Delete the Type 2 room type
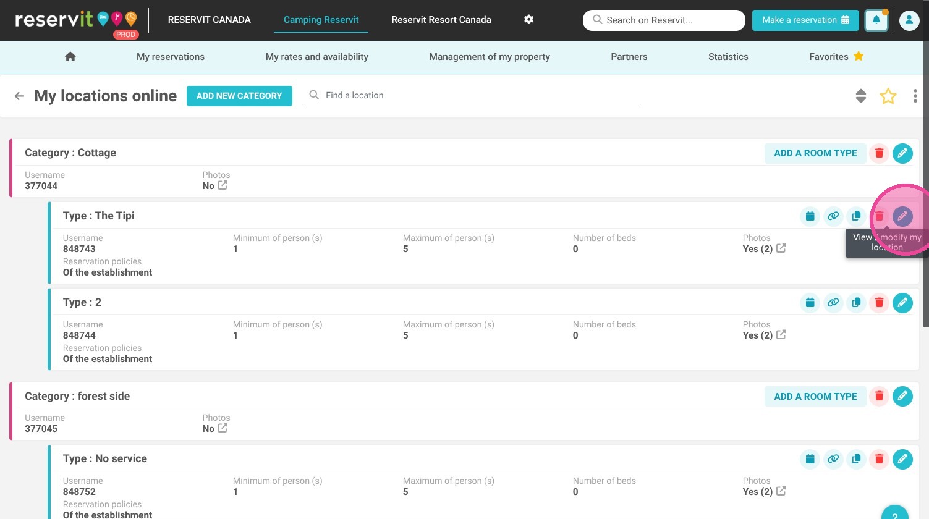The image size is (929, 519). click(879, 303)
